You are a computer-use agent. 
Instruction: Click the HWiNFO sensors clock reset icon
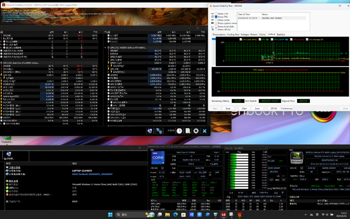pyautogui.click(x=179, y=131)
